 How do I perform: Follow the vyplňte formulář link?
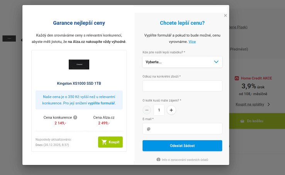click(101, 104)
